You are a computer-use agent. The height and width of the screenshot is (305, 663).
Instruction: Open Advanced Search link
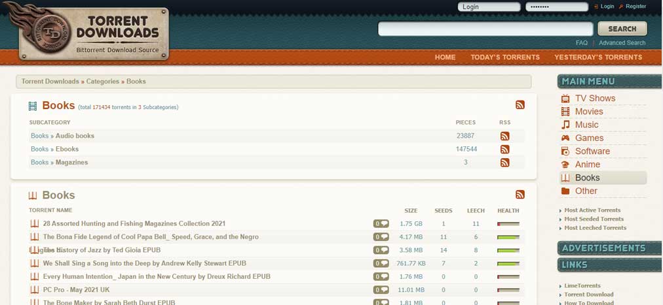[x=622, y=42]
